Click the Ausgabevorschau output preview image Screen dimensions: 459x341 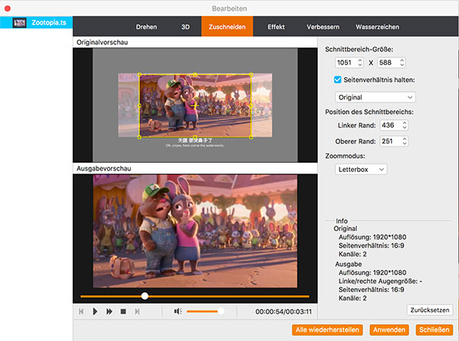(x=195, y=231)
